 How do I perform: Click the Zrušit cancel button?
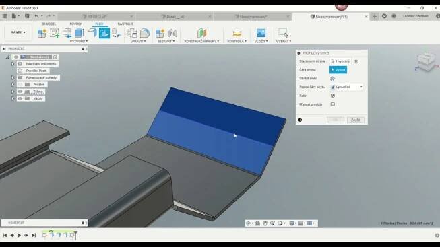pos(356,120)
